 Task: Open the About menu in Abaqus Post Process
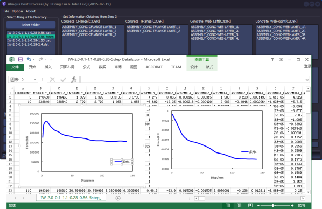pyautogui.click(x=31, y=11)
